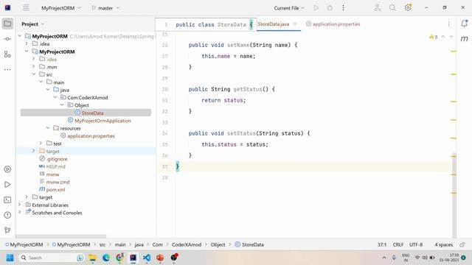Select .gitignore file in tree
472x265 pixels.
57,159
